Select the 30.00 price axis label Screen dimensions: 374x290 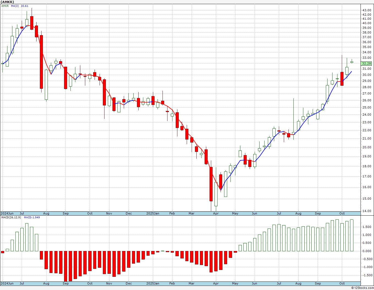coord(367,75)
